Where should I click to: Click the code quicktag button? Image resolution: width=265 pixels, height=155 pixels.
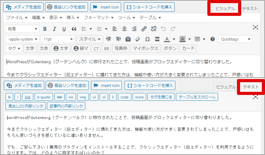[x=125, y=97]
